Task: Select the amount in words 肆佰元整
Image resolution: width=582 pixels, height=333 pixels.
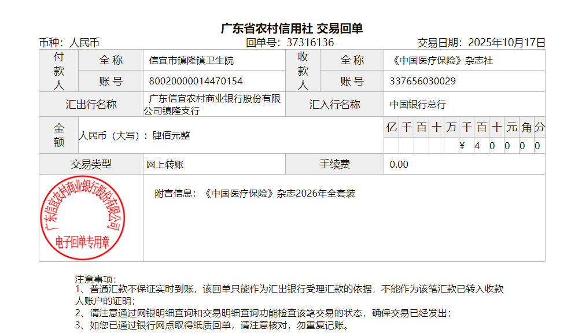Action: (x=171, y=135)
